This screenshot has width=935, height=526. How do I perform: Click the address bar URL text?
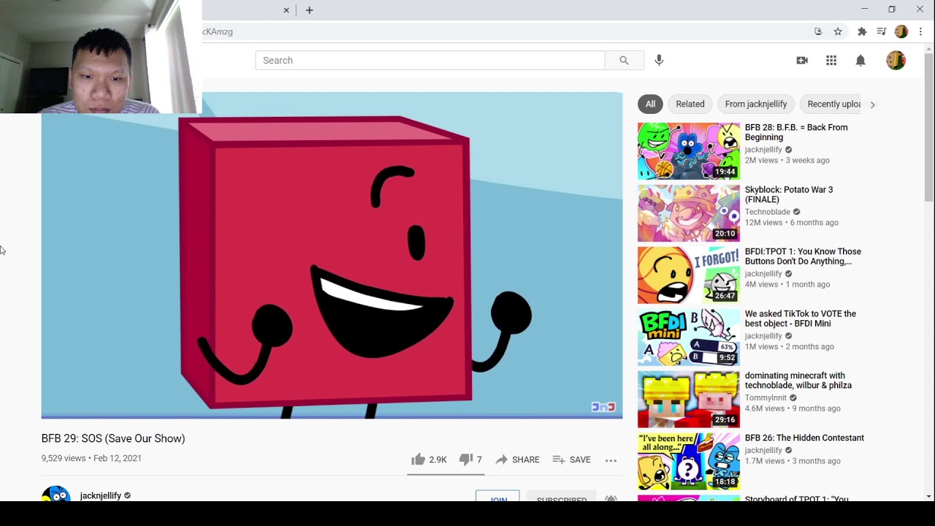(218, 31)
